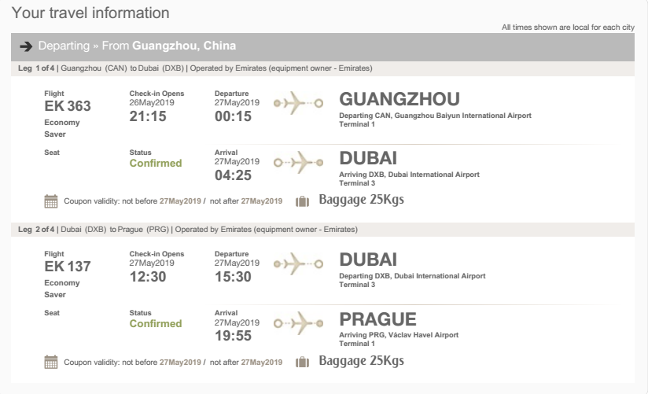Click the 00:15 departure time
Image resolution: width=648 pixels, height=394 pixels.
pyautogui.click(x=233, y=116)
